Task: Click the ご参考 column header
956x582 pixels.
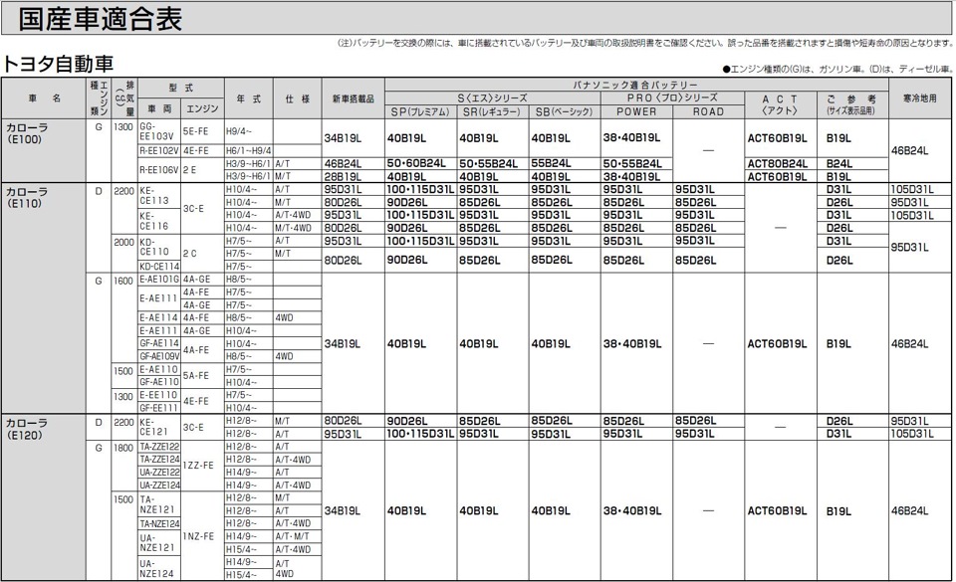Action: pos(851,104)
